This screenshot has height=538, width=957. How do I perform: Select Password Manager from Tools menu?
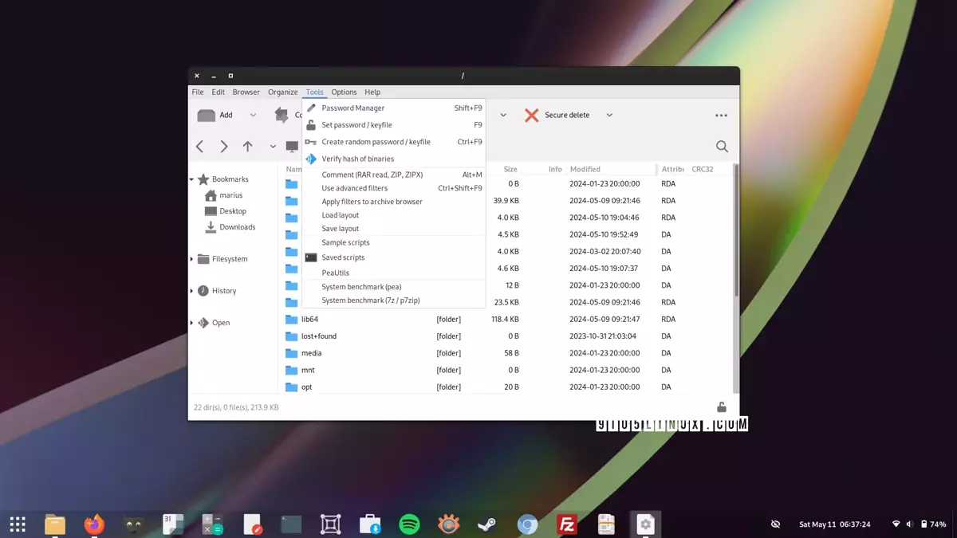[x=394, y=108]
